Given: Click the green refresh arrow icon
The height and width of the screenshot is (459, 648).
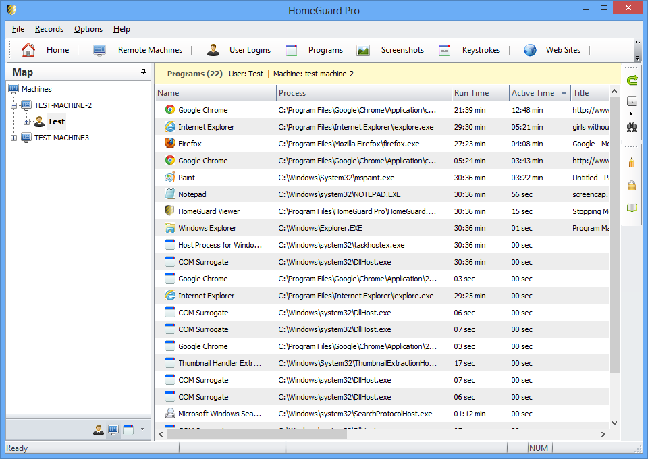Looking at the screenshot, I should pos(632,80).
